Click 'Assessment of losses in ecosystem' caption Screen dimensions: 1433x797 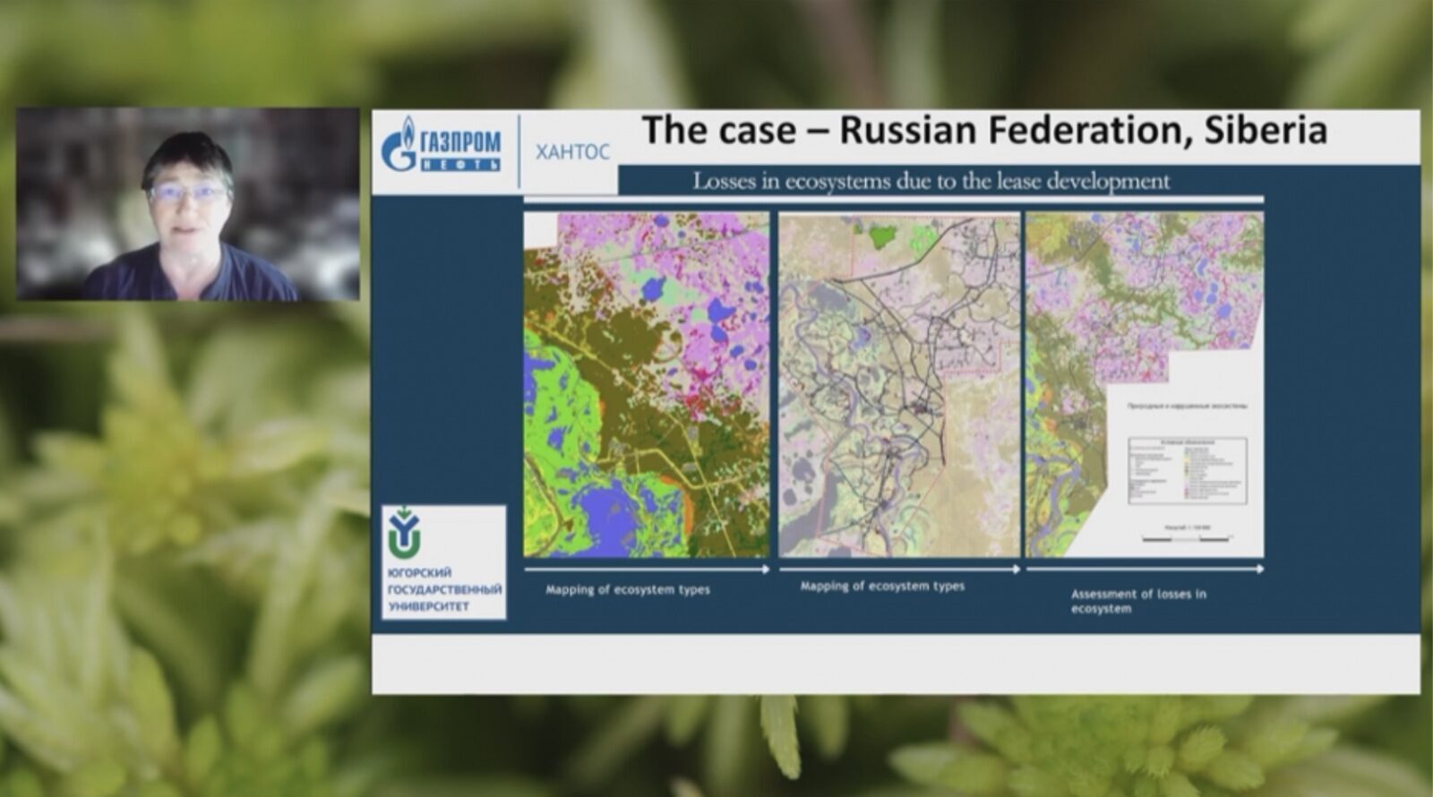1137,601
